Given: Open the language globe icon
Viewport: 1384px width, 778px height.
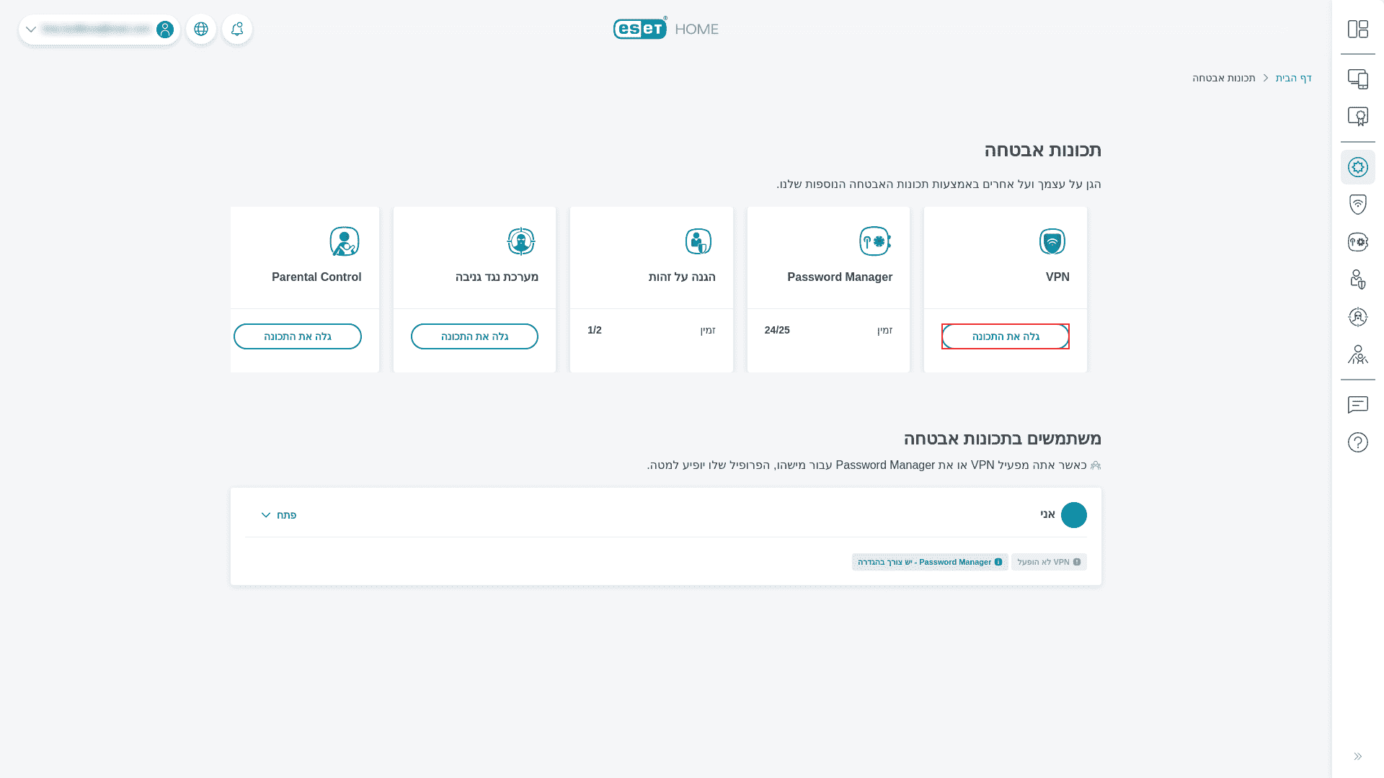Looking at the screenshot, I should click(200, 29).
